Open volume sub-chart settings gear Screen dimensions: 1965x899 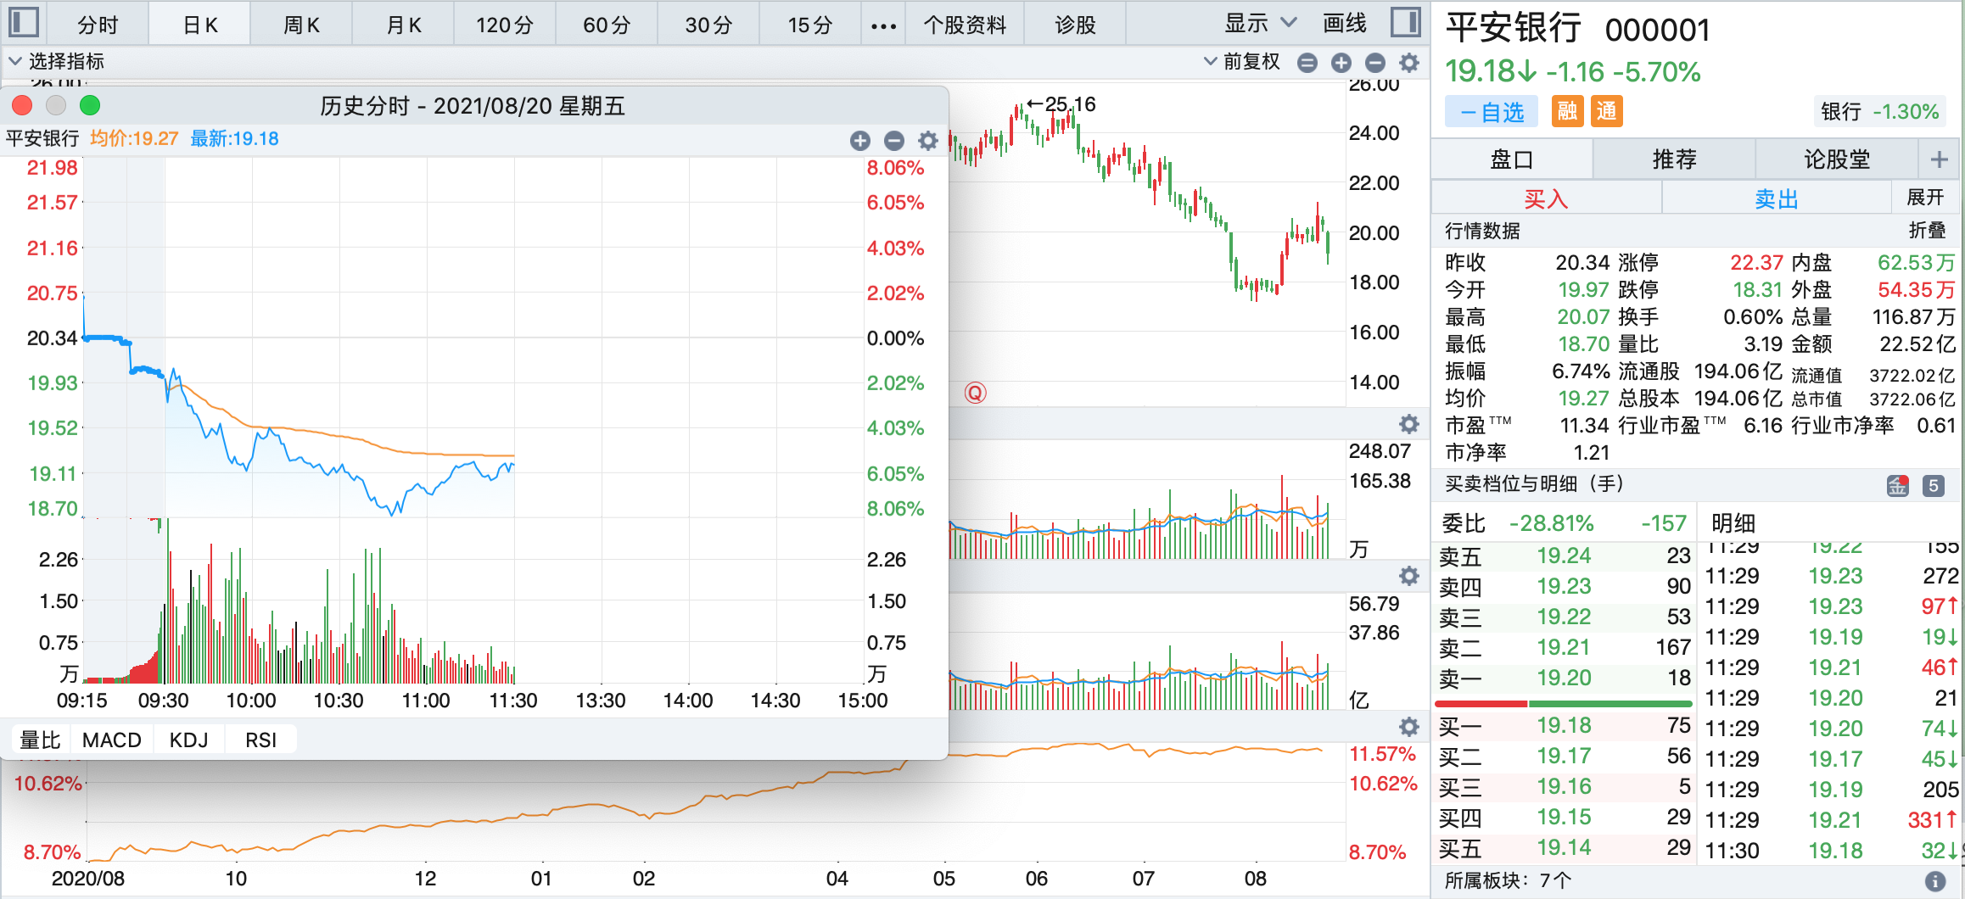1408,424
